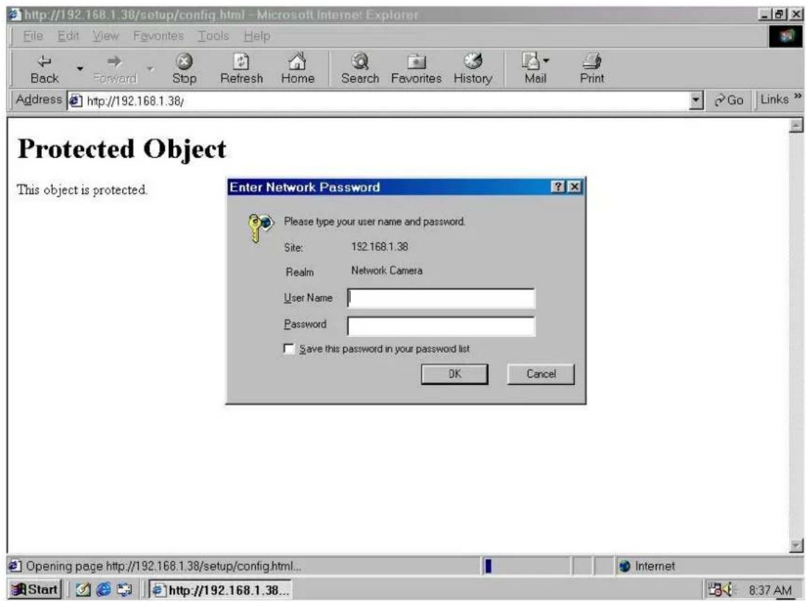The height and width of the screenshot is (601, 806).
Task: Click the Password field
Action: (441, 326)
